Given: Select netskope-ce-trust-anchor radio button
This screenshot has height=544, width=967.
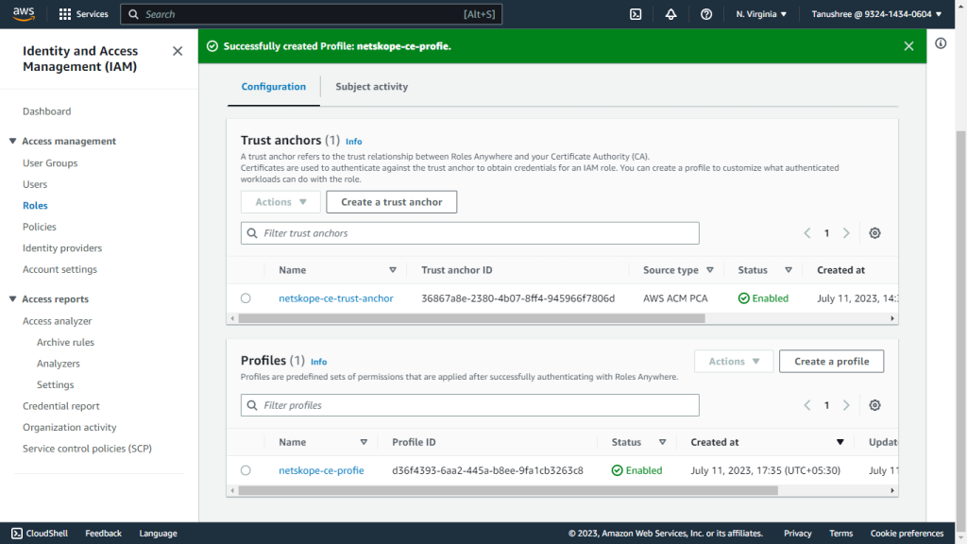Looking at the screenshot, I should click(x=246, y=298).
